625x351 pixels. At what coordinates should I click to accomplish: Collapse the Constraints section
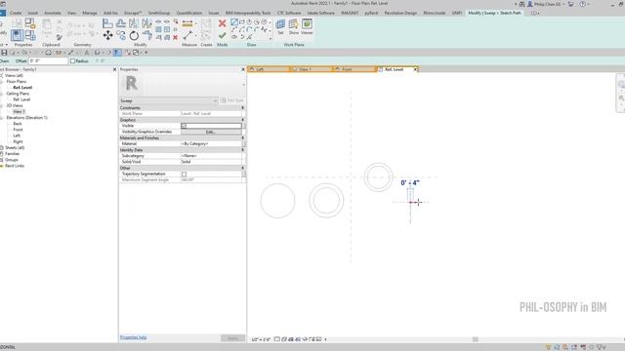tap(243, 108)
